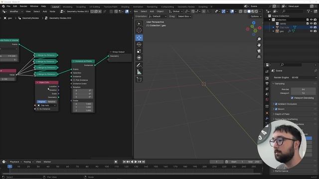Image resolution: width=319 pixels, height=179 pixels.
Task: Toggle eye visibility of Collection
Action: click(311, 20)
